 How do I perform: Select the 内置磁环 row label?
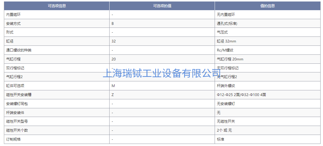[x=13, y=14]
